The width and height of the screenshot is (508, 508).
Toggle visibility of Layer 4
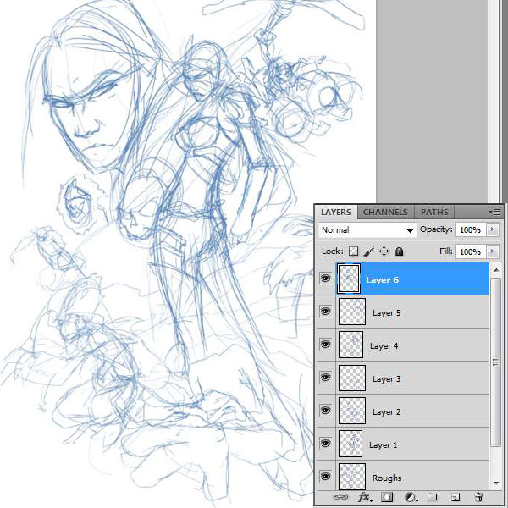point(325,344)
